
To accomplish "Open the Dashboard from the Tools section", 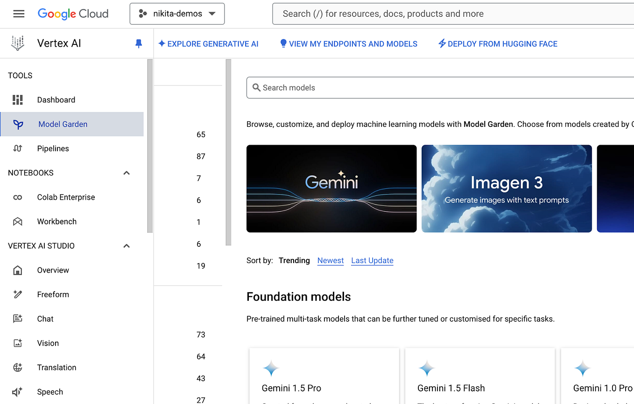I will (x=56, y=99).
